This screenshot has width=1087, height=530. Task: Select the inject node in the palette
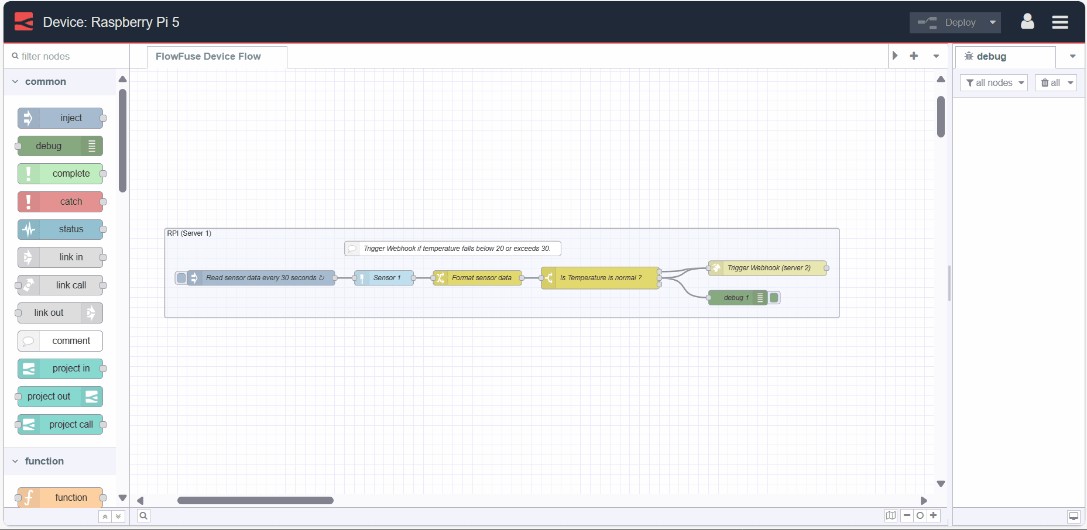[x=61, y=118]
